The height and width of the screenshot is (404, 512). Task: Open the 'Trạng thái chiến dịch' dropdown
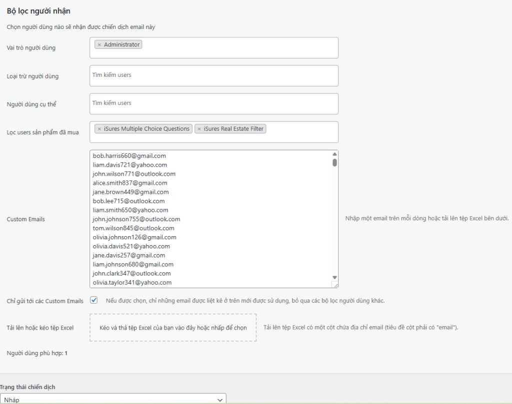113,400
